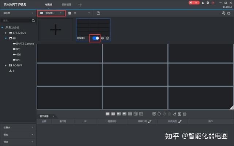Click the circular refresh icon in the bottom toolbar
Screen dimensions: 234x146
point(159,114)
